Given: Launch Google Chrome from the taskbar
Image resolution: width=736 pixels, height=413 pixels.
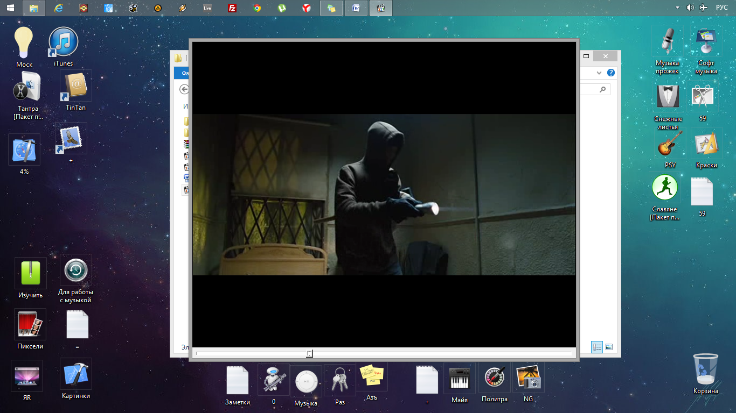Looking at the screenshot, I should [x=257, y=8].
